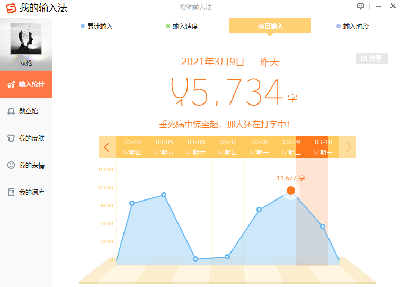Click the 03-07 chart data point

(x=227, y=257)
